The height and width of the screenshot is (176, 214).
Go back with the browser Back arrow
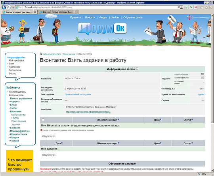[x=4, y=7]
